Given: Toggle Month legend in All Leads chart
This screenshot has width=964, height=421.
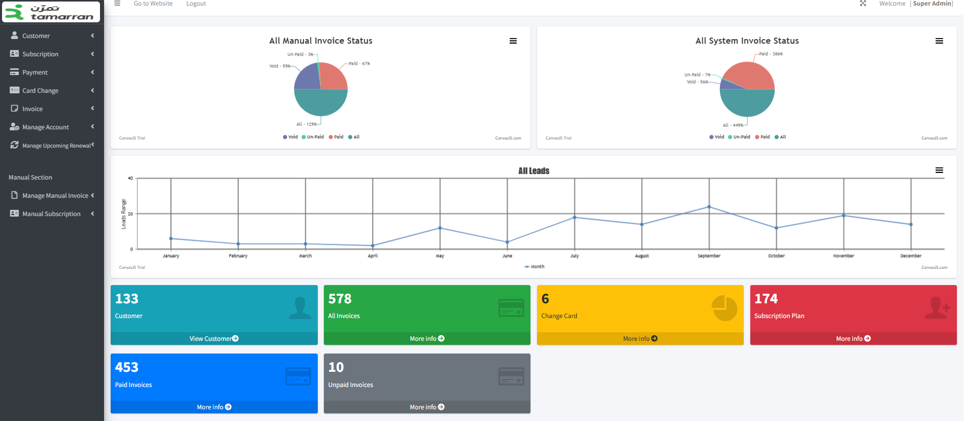Looking at the screenshot, I should click(534, 266).
